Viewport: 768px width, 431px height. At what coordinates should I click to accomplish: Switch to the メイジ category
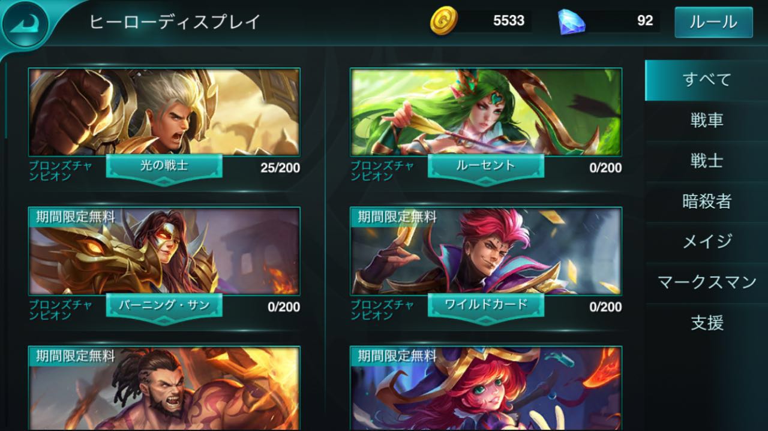(x=706, y=242)
